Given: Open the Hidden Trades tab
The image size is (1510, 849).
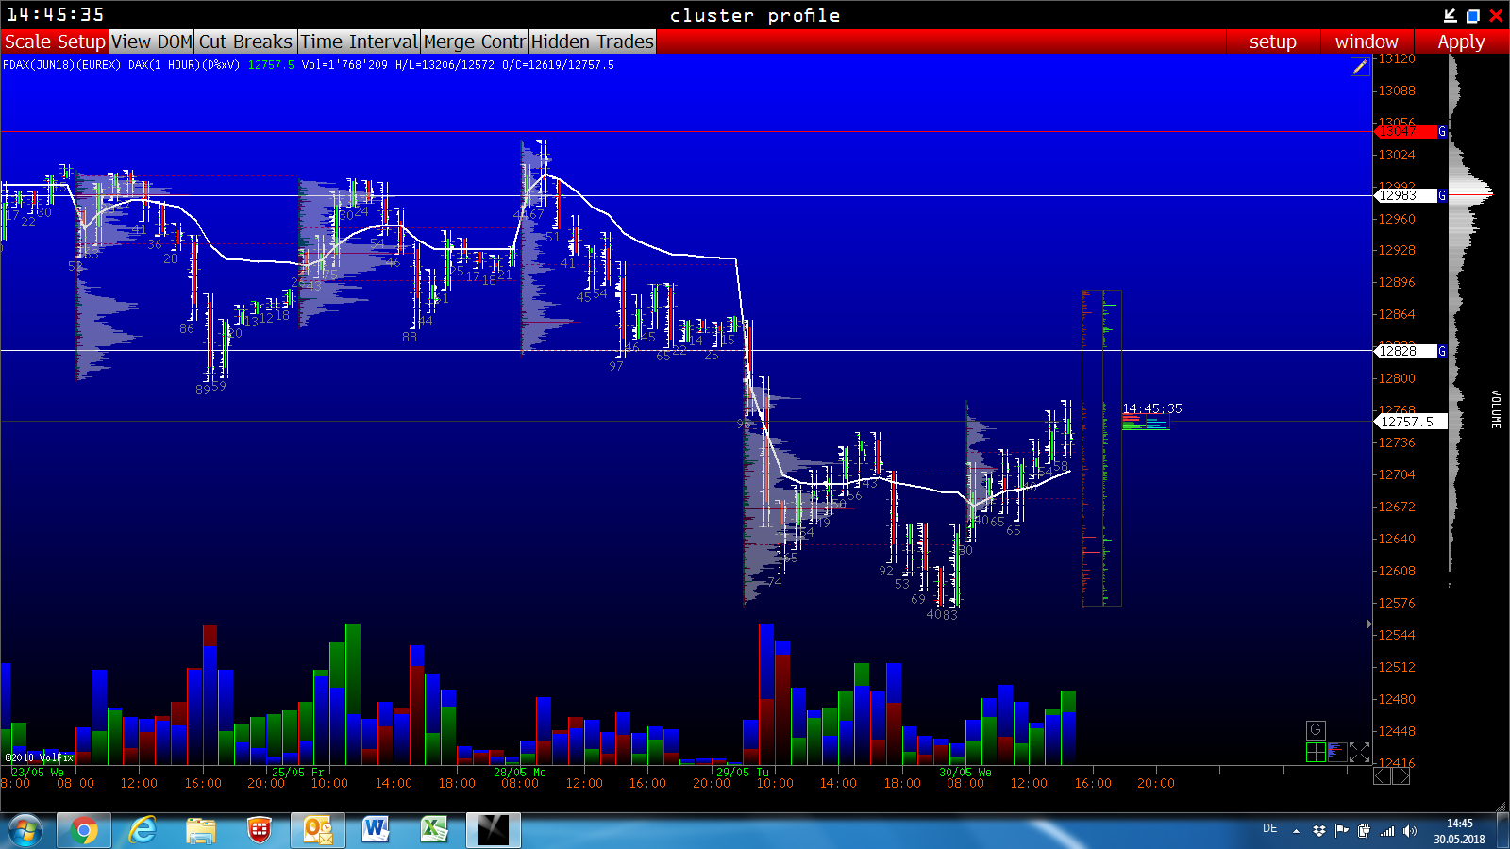Looking at the screenshot, I should click(593, 42).
